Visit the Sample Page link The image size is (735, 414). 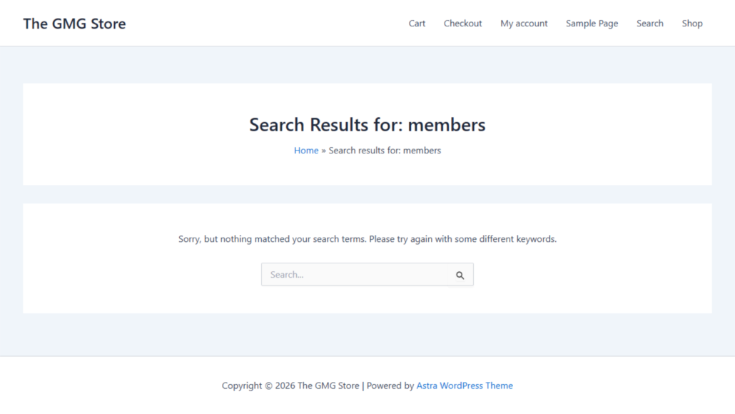click(x=592, y=24)
